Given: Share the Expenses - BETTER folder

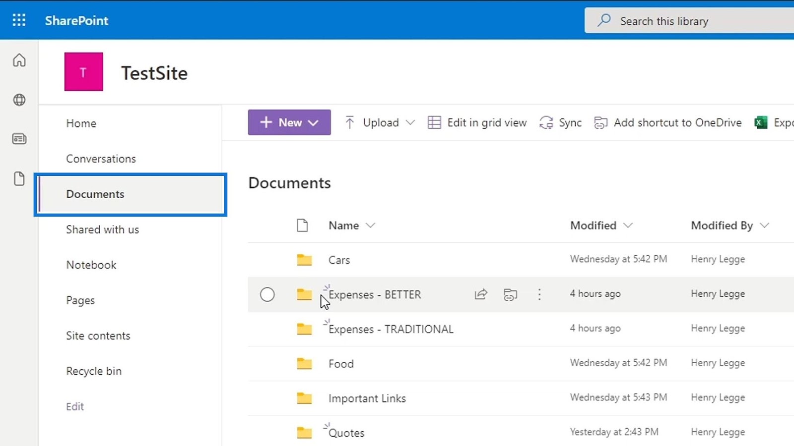Looking at the screenshot, I should (x=481, y=294).
